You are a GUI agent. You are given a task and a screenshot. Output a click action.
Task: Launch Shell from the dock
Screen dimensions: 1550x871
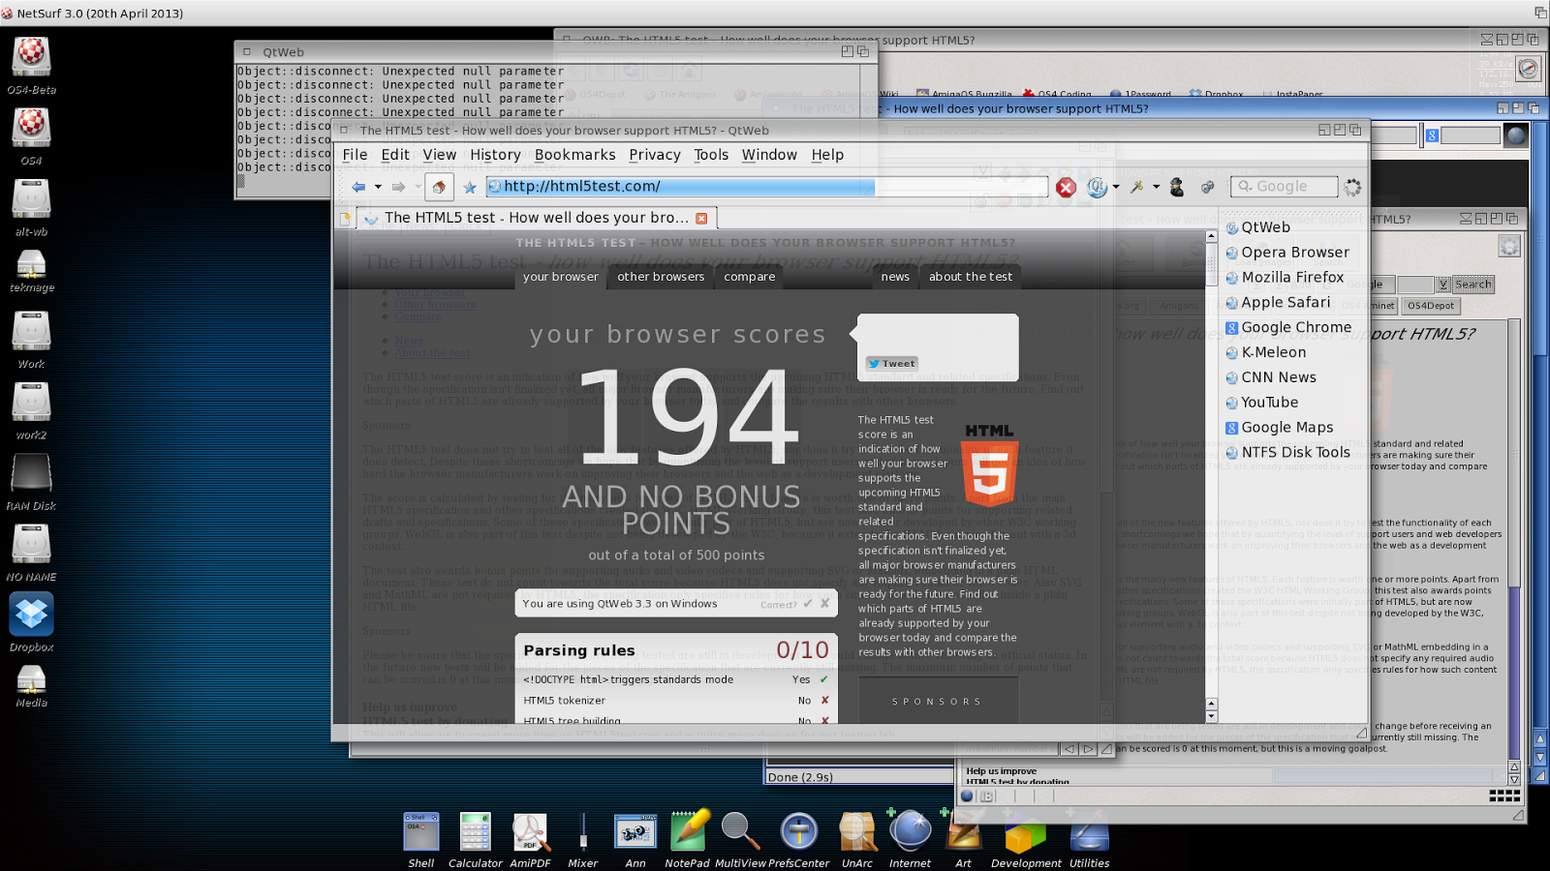[421, 839]
